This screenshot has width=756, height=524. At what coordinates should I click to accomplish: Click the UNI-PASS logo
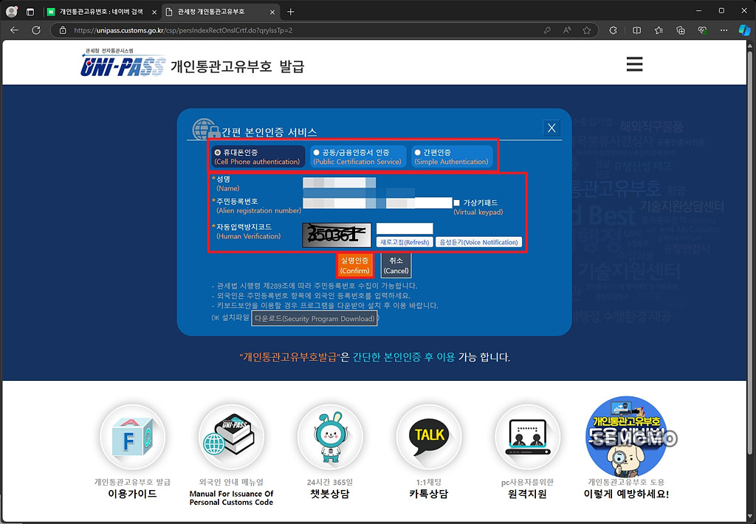(123, 63)
